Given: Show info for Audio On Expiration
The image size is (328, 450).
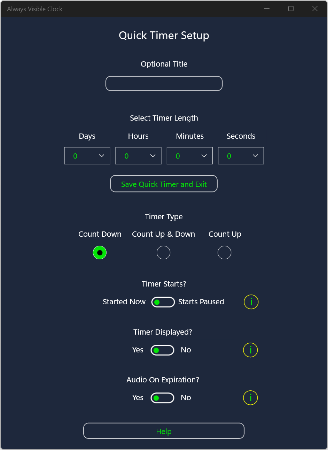Looking at the screenshot, I should click(x=250, y=398).
